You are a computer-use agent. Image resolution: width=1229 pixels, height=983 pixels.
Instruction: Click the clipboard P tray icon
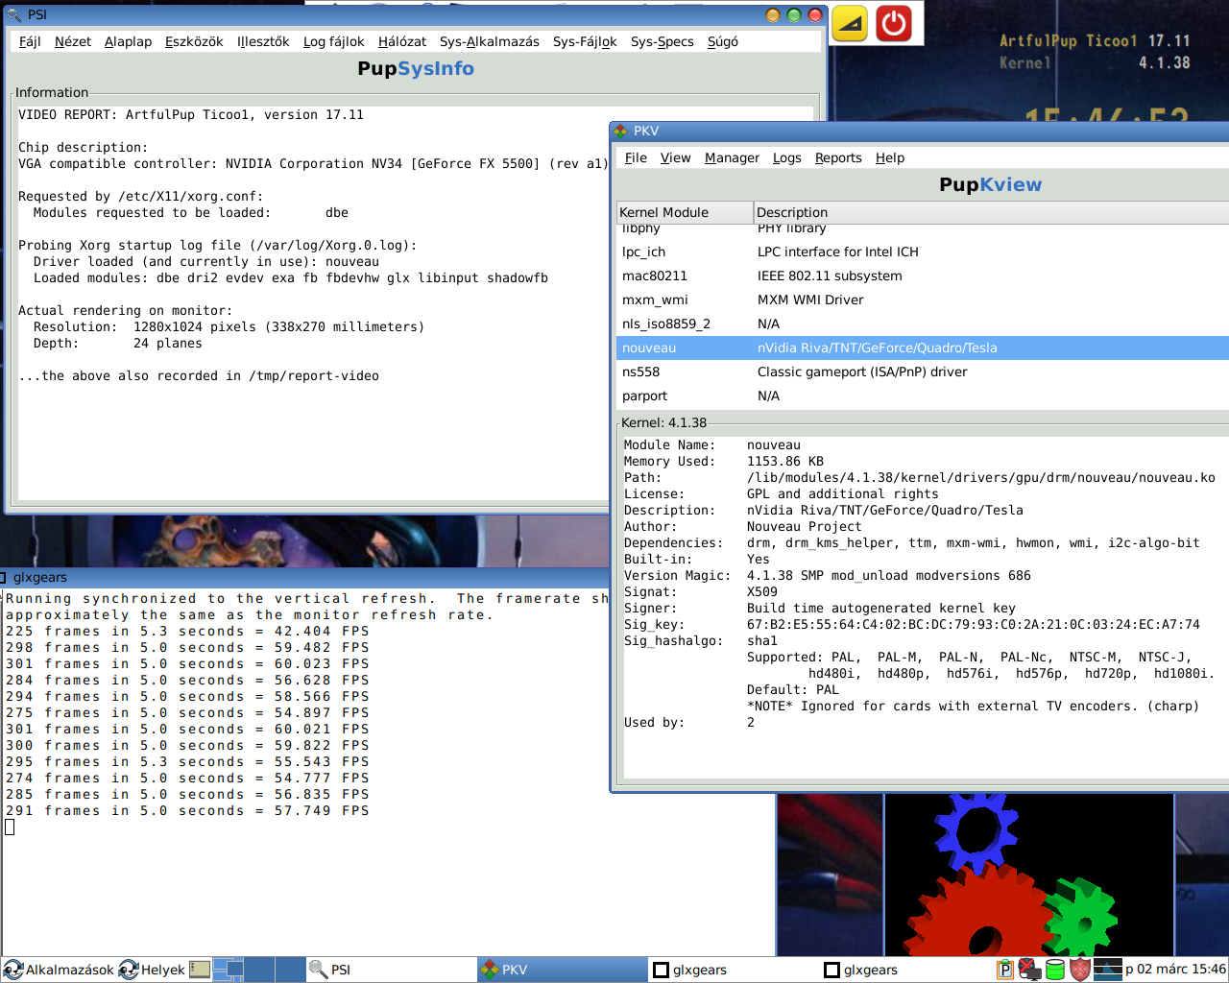tap(1005, 970)
